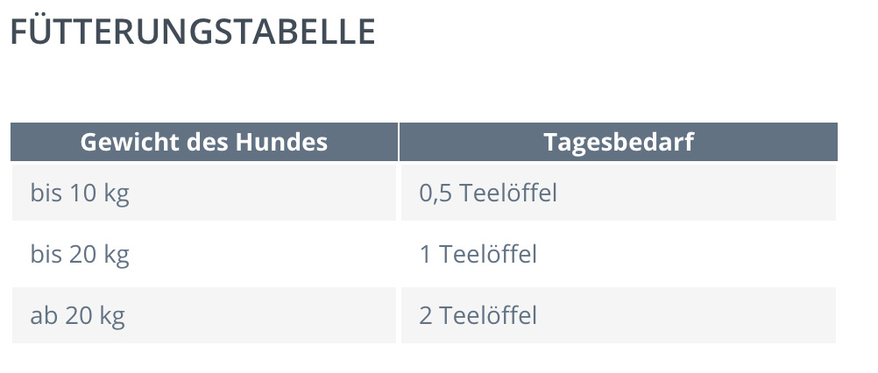878x373 pixels.
Task: Click the "0,5" value in Tagesbedarf column
Action: [x=435, y=193]
